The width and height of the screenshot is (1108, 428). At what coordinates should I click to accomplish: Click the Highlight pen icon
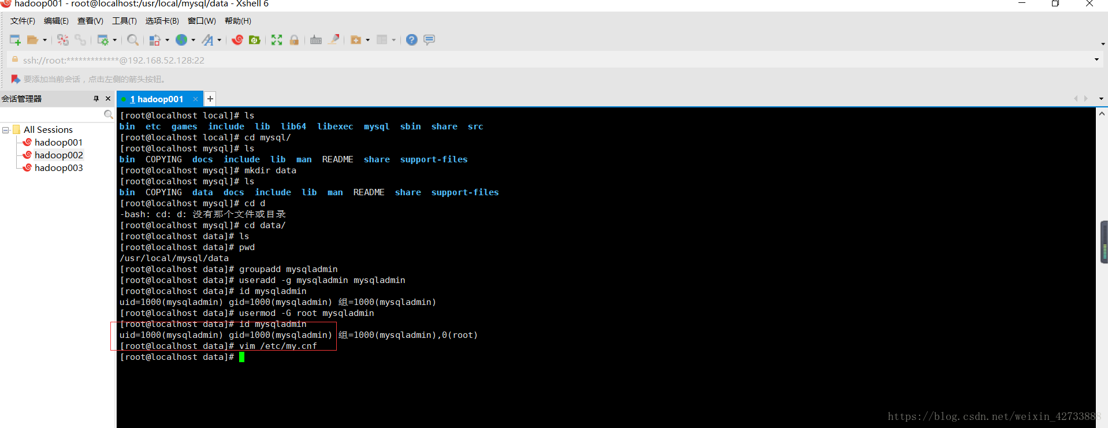pyautogui.click(x=334, y=39)
